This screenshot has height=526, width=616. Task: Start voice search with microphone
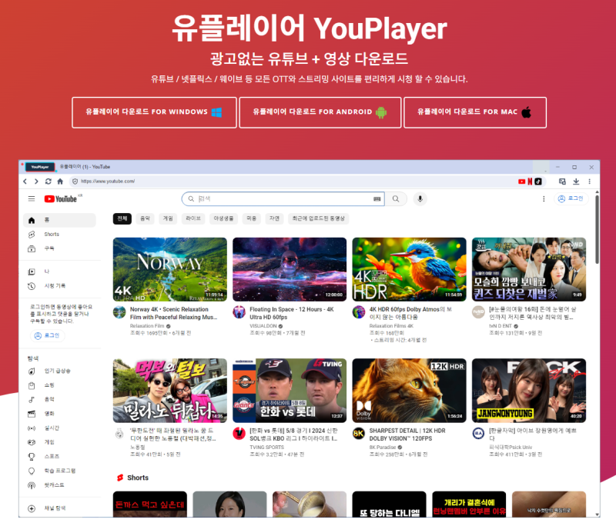(x=420, y=199)
